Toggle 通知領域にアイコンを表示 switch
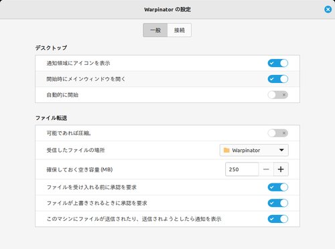Image resolution: width=335 pixels, height=249 pixels. (x=278, y=63)
